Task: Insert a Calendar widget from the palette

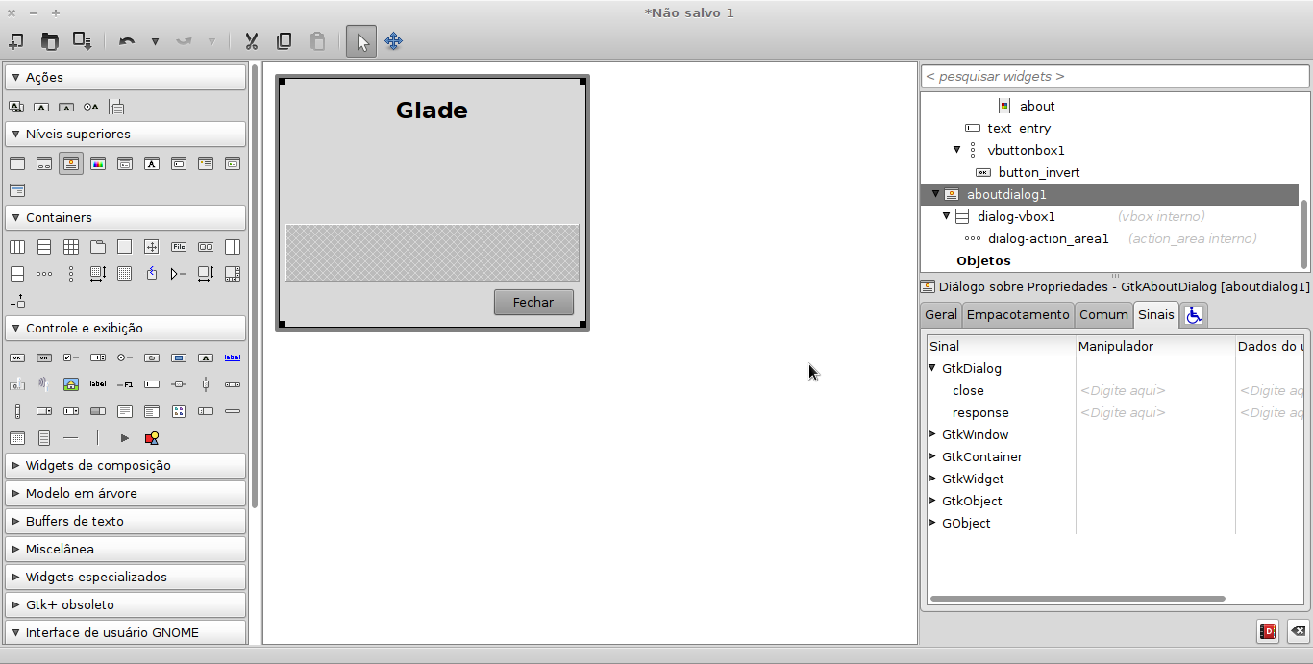Action: [x=17, y=437]
